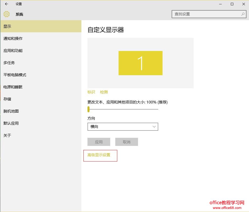Screen dimensions: 249x212
Task: Open 脱机地图 page
Action: point(11,111)
